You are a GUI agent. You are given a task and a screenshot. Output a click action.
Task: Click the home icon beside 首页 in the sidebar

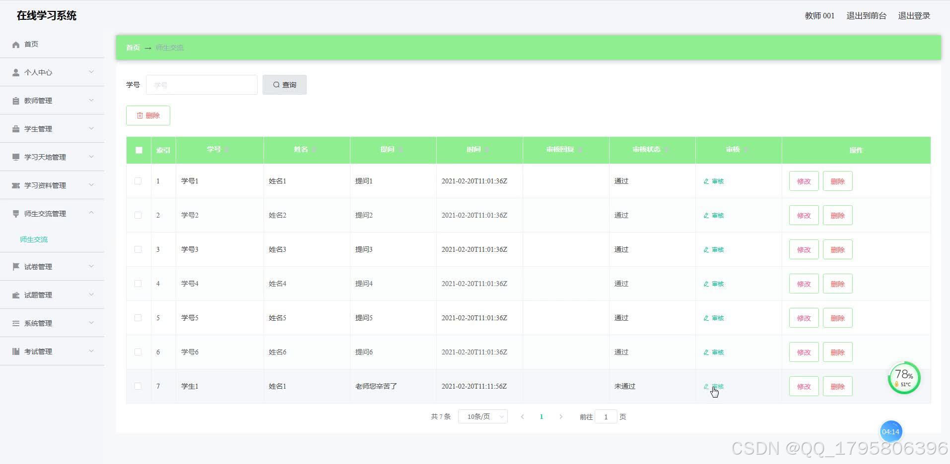click(x=16, y=45)
